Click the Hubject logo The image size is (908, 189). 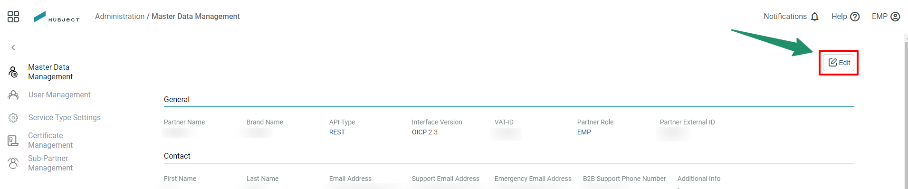(57, 17)
